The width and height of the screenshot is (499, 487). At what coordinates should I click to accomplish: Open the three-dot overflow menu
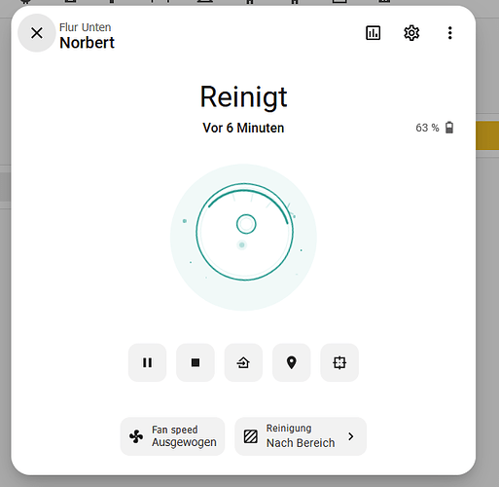(449, 33)
